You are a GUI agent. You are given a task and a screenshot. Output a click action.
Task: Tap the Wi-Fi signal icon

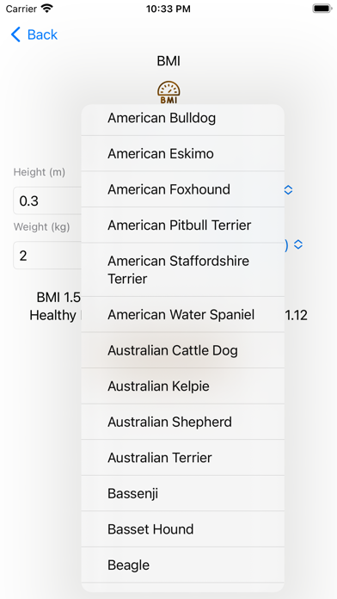pos(47,9)
